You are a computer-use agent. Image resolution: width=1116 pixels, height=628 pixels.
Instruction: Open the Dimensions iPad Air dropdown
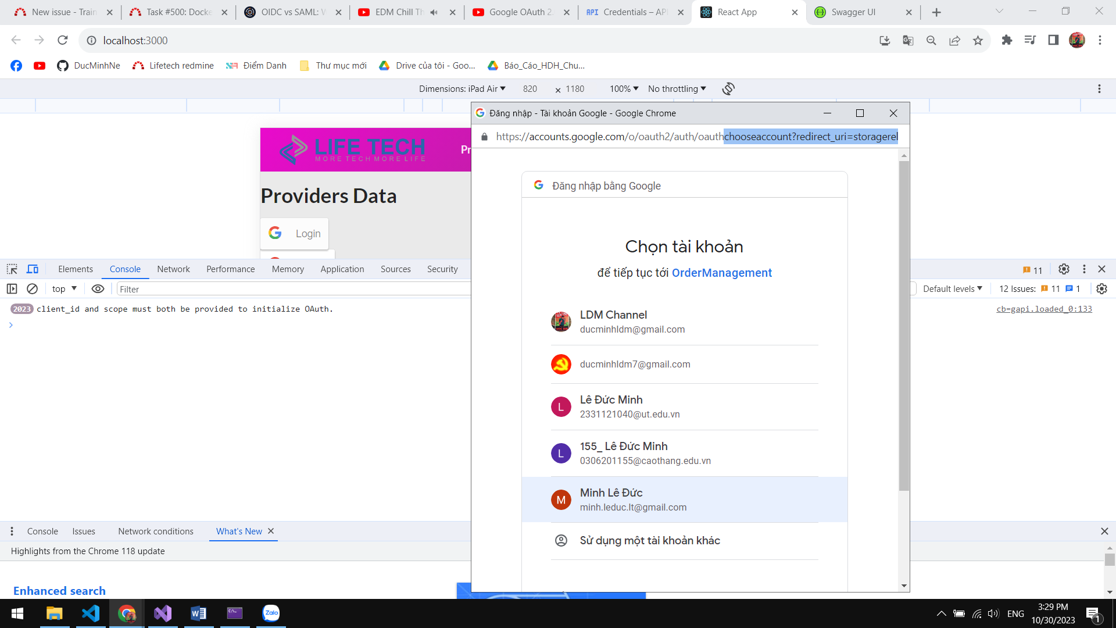[462, 88]
